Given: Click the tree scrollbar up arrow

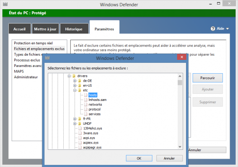Looking at the screenshot, I should (180, 76).
